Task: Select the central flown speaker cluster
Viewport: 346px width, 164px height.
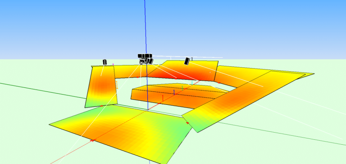Action: [146, 59]
